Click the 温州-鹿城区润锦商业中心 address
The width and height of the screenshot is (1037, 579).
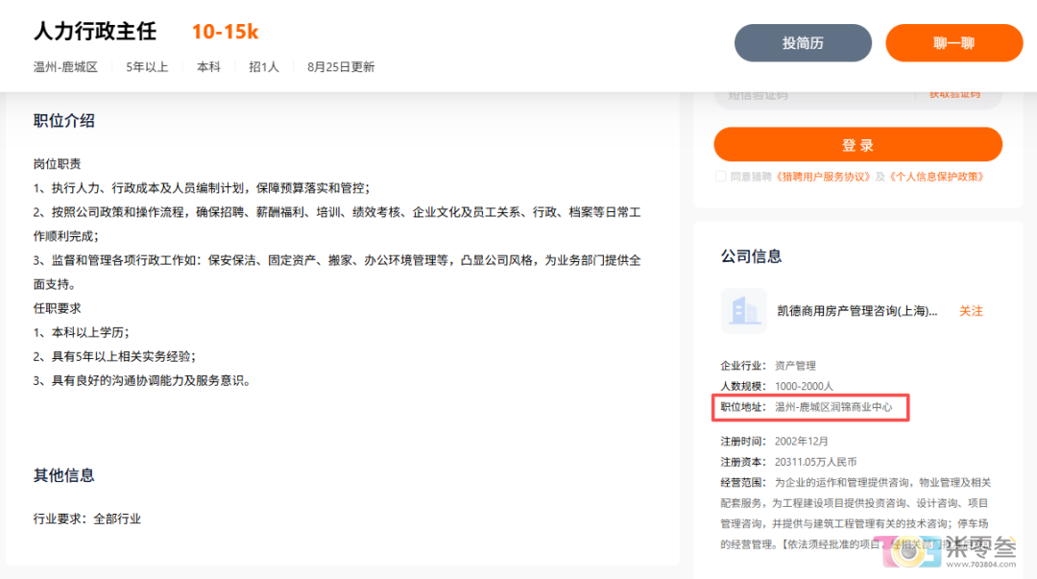[833, 407]
